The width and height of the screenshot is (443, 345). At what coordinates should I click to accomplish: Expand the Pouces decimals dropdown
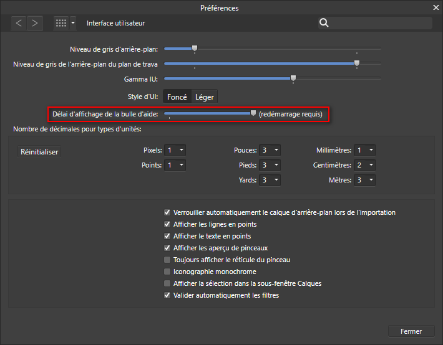270,150
